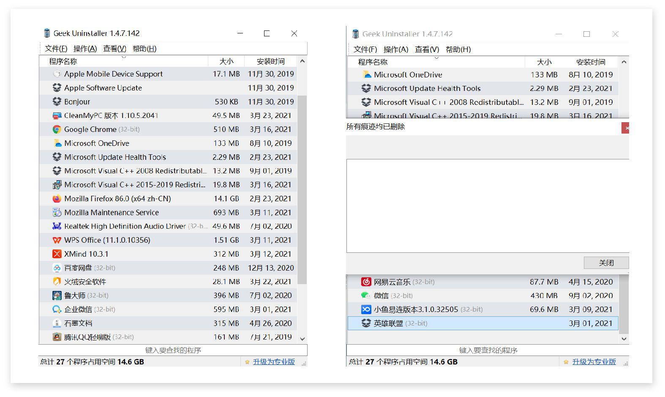Click scroll down arrow in left window

click(x=302, y=339)
